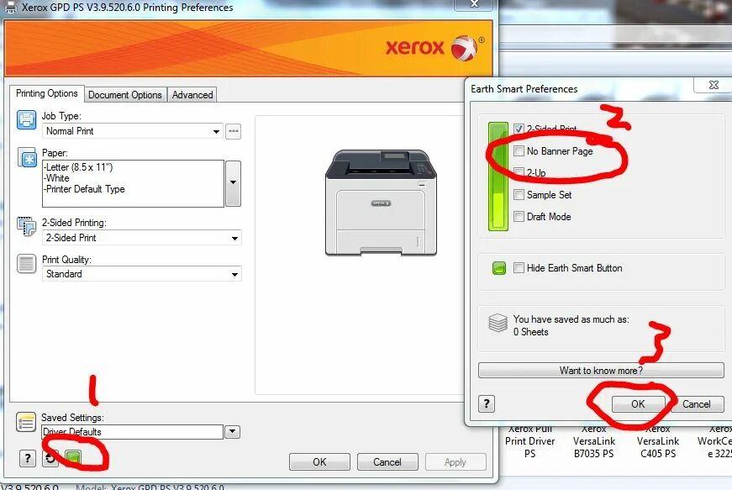Open help in Printing Preferences window
The height and width of the screenshot is (490, 732).
[x=28, y=458]
